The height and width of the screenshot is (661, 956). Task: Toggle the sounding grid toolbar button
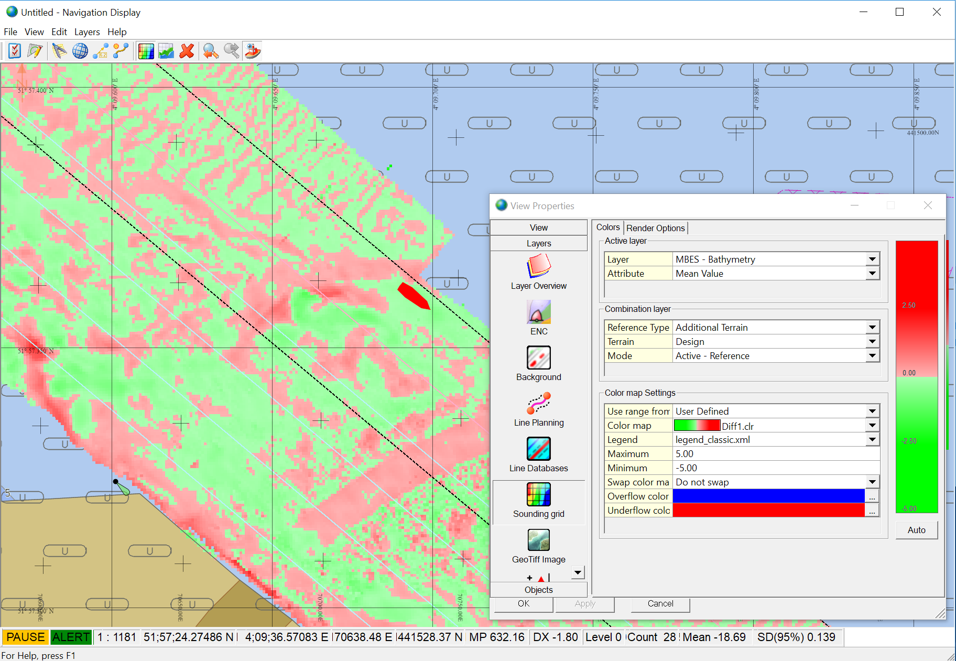146,51
